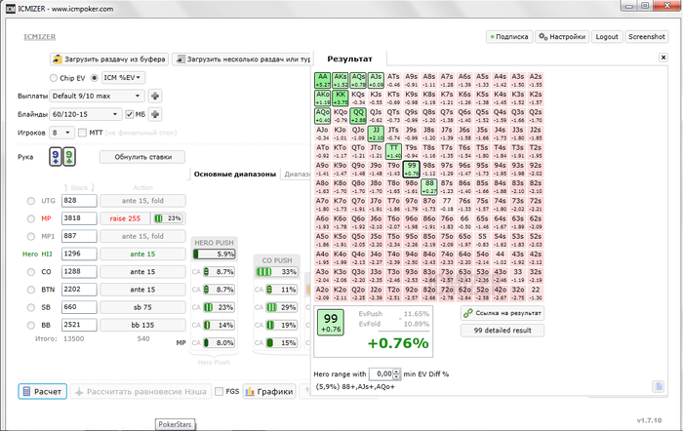This screenshot has height=431, width=683.
Task: Click the plus icon next to Выплаты dropdown
Action: [x=155, y=96]
